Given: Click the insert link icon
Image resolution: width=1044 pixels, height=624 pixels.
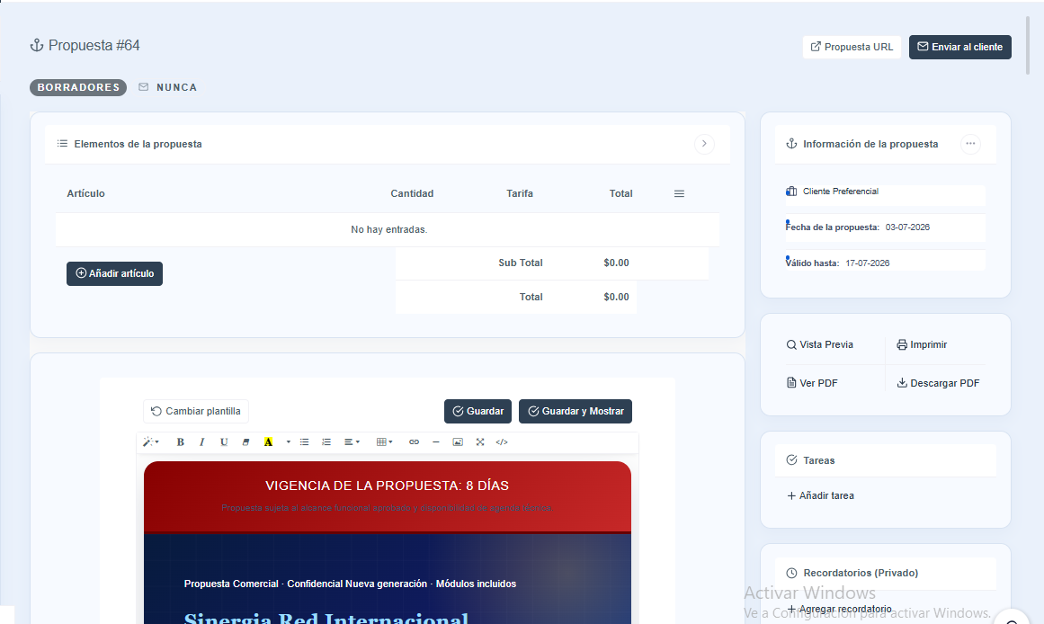Looking at the screenshot, I should pyautogui.click(x=415, y=442).
